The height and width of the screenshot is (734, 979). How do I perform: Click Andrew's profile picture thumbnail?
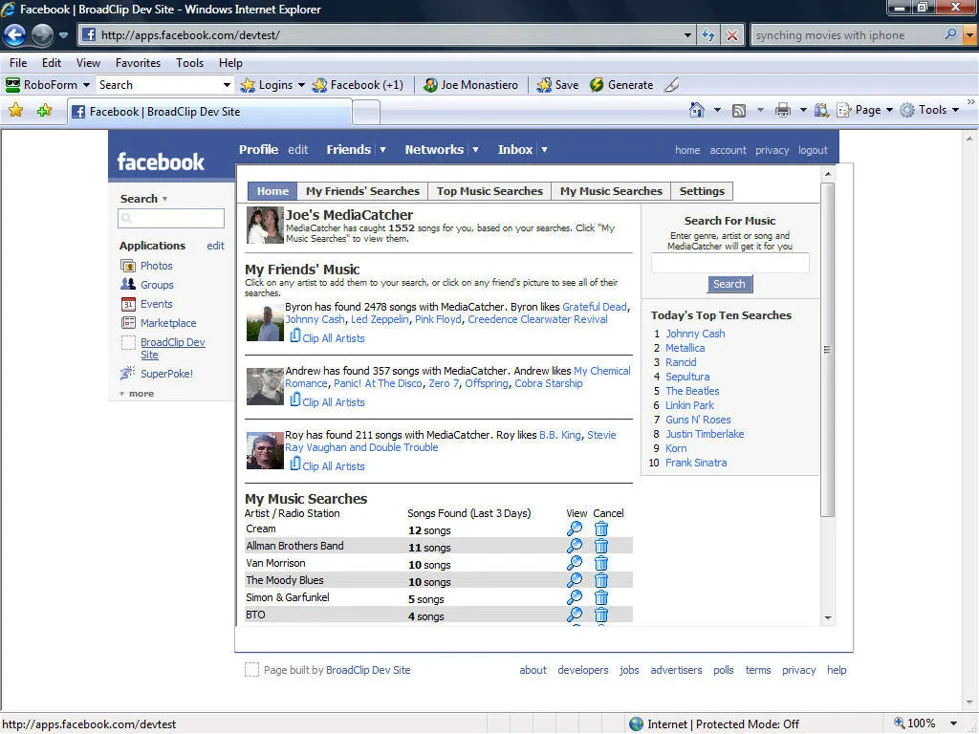[265, 386]
